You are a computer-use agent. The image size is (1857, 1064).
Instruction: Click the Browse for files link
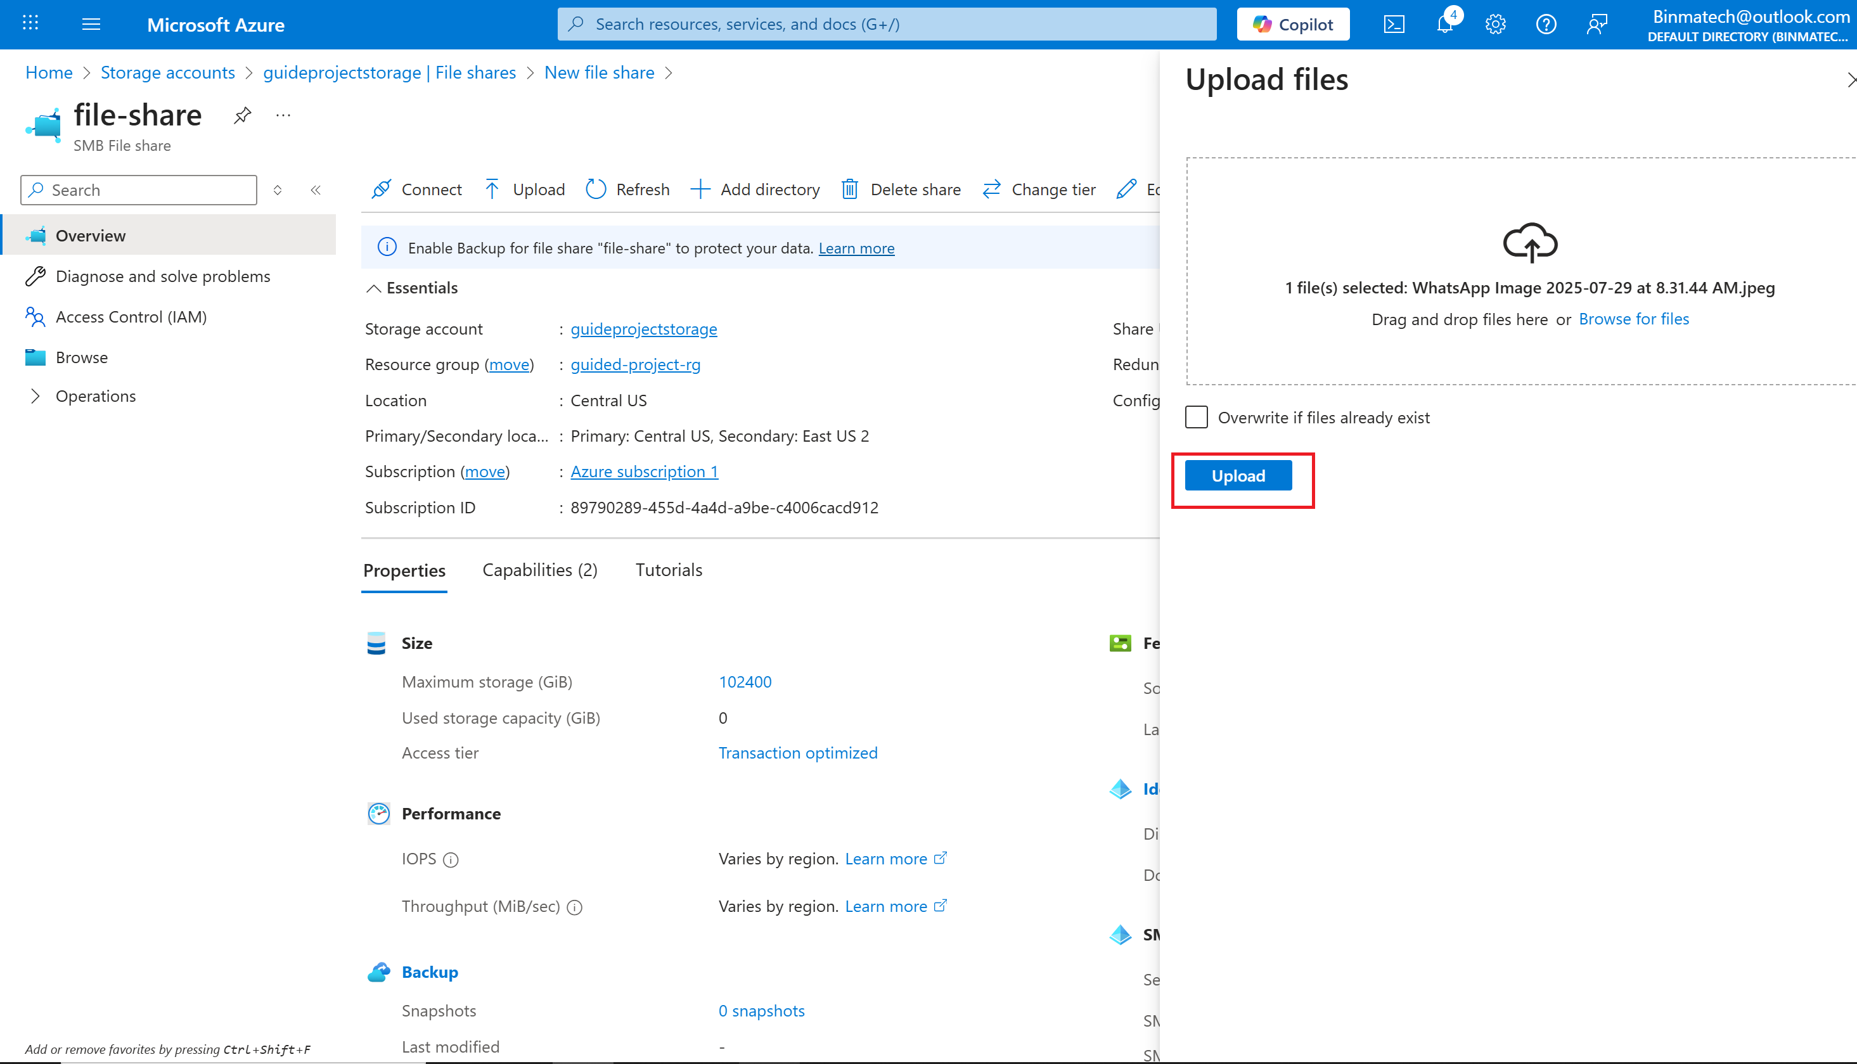click(x=1633, y=319)
